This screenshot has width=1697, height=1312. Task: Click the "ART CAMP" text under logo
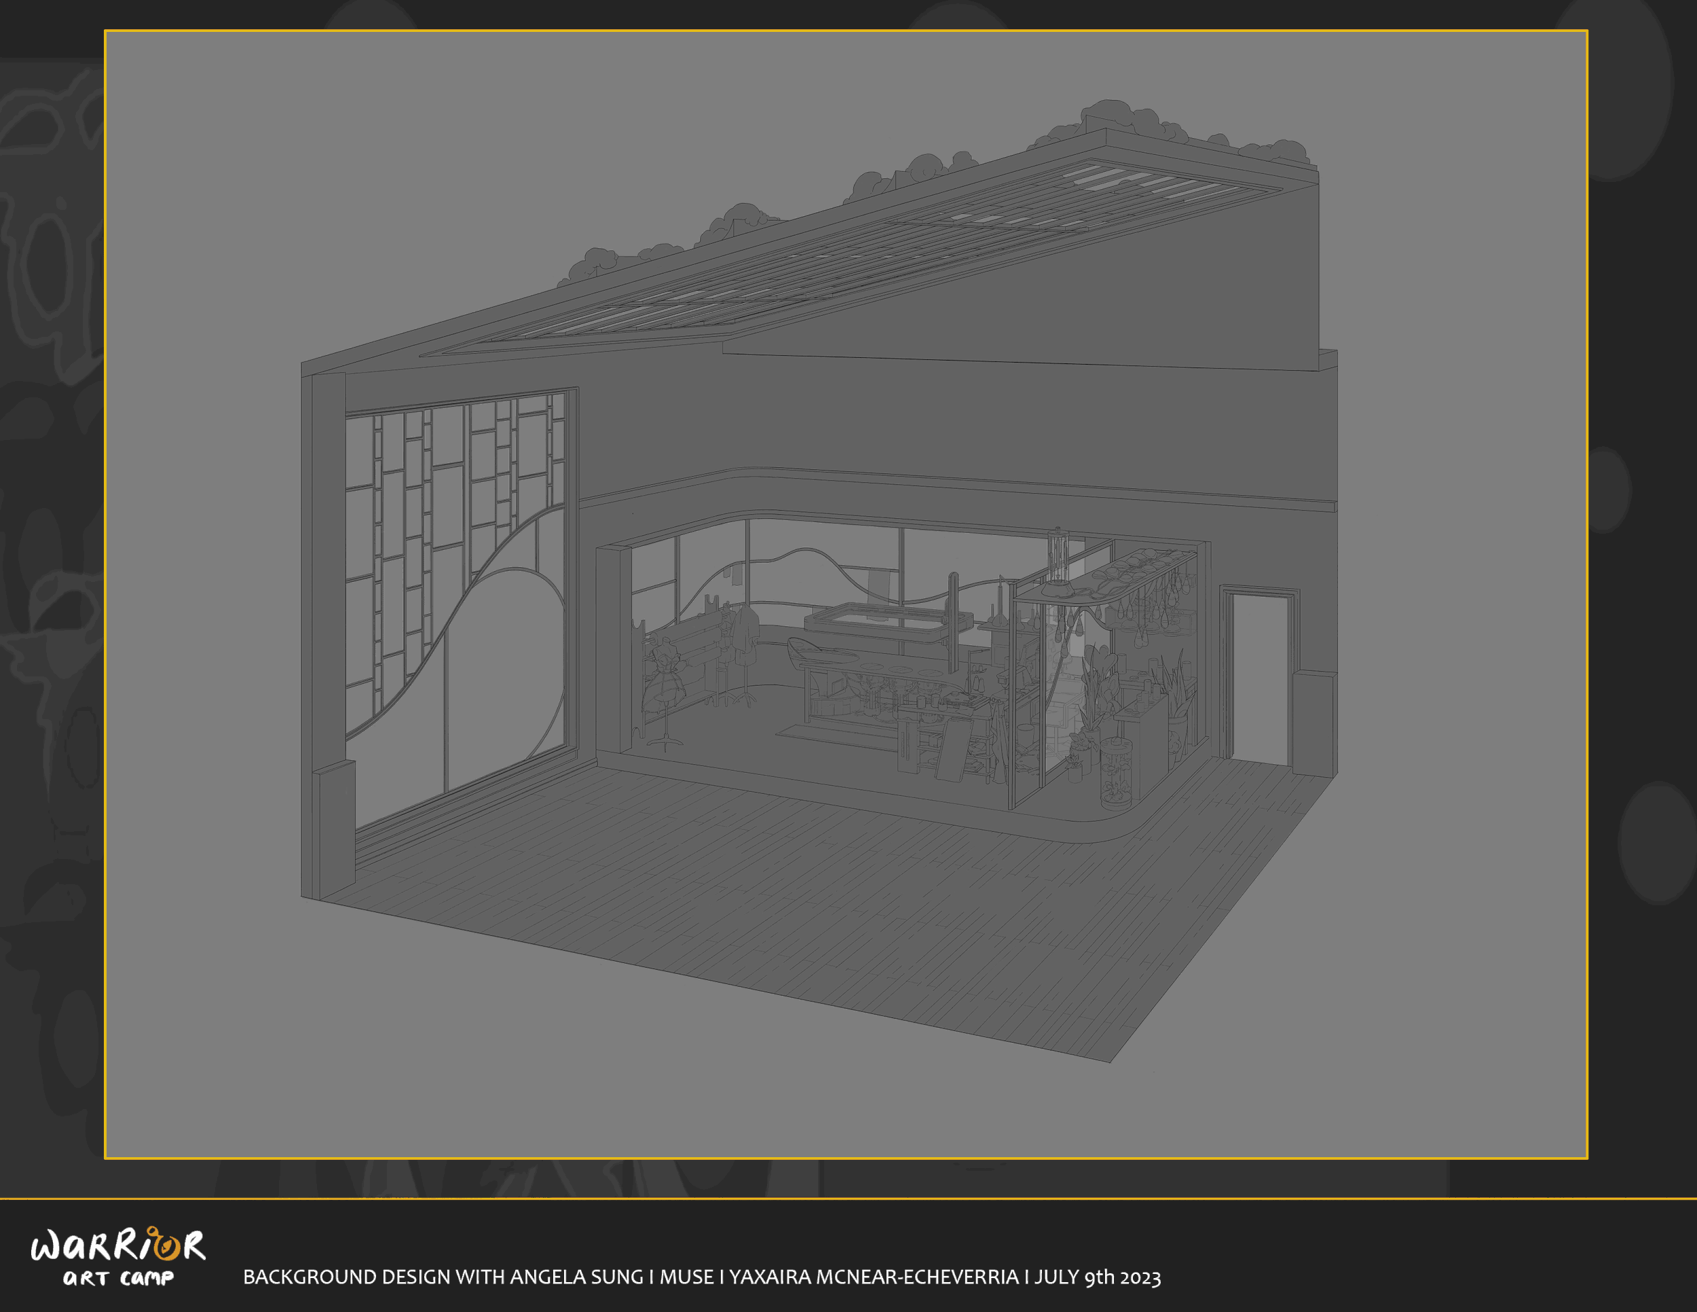point(118,1279)
